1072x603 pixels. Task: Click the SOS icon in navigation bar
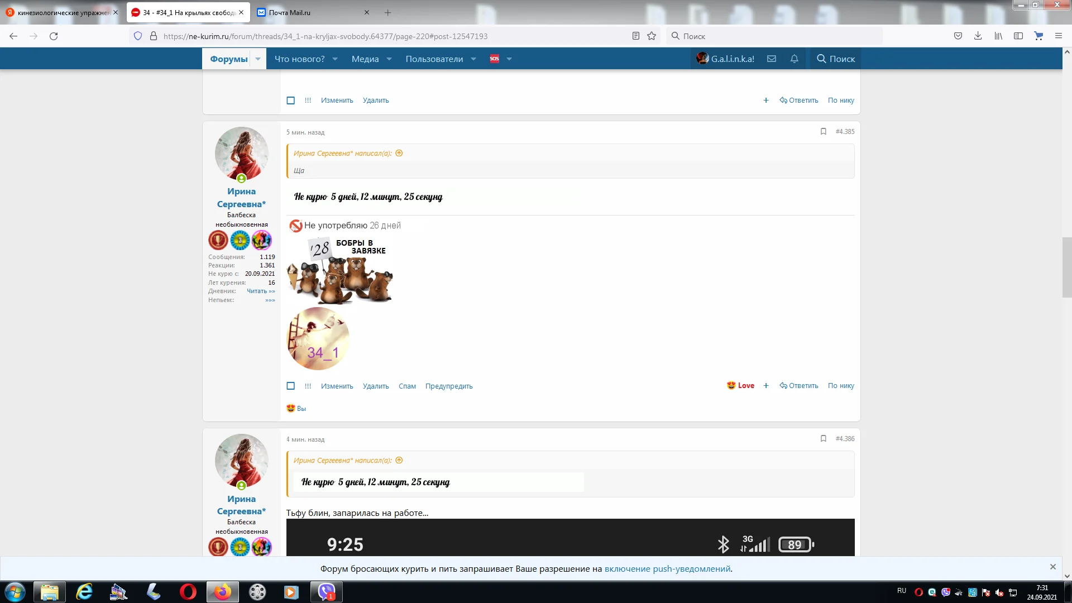(494, 59)
